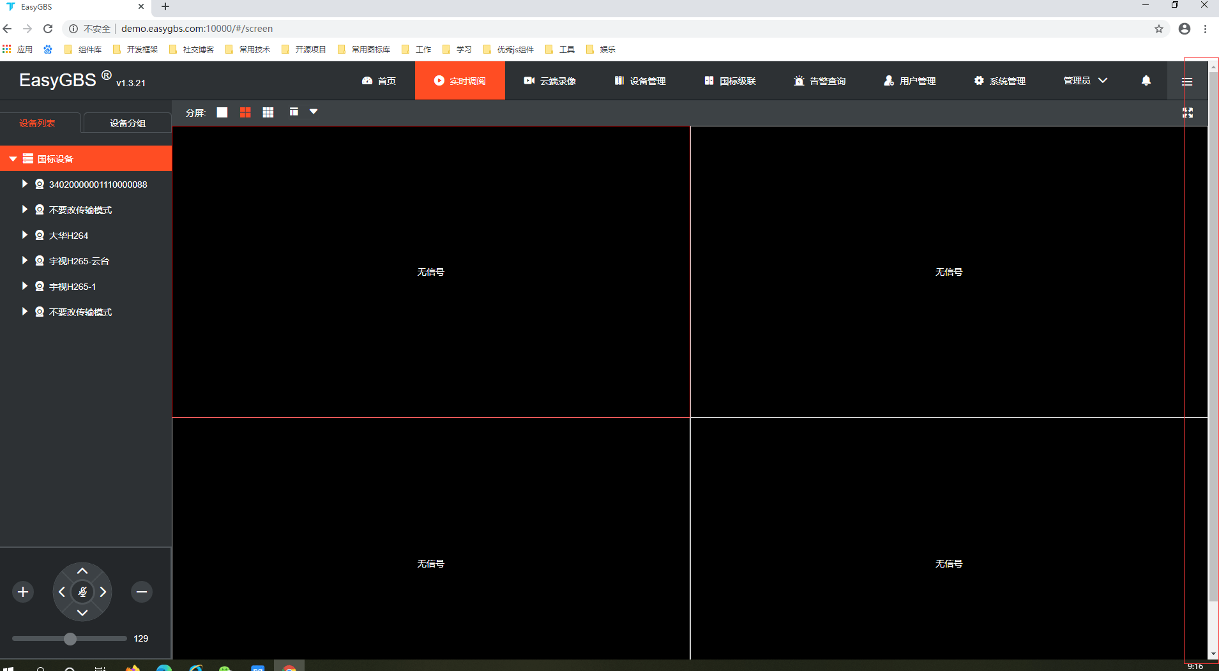Screen dimensions: 1219x671
Task: Click the PTZ zoom in plus button
Action: pos(23,592)
